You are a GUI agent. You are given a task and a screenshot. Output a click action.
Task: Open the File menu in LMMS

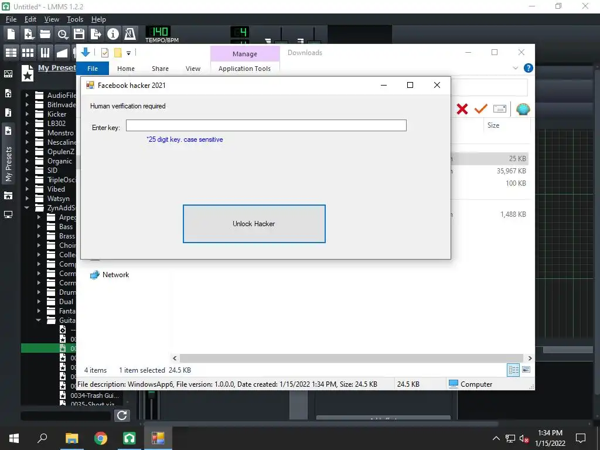(11, 19)
